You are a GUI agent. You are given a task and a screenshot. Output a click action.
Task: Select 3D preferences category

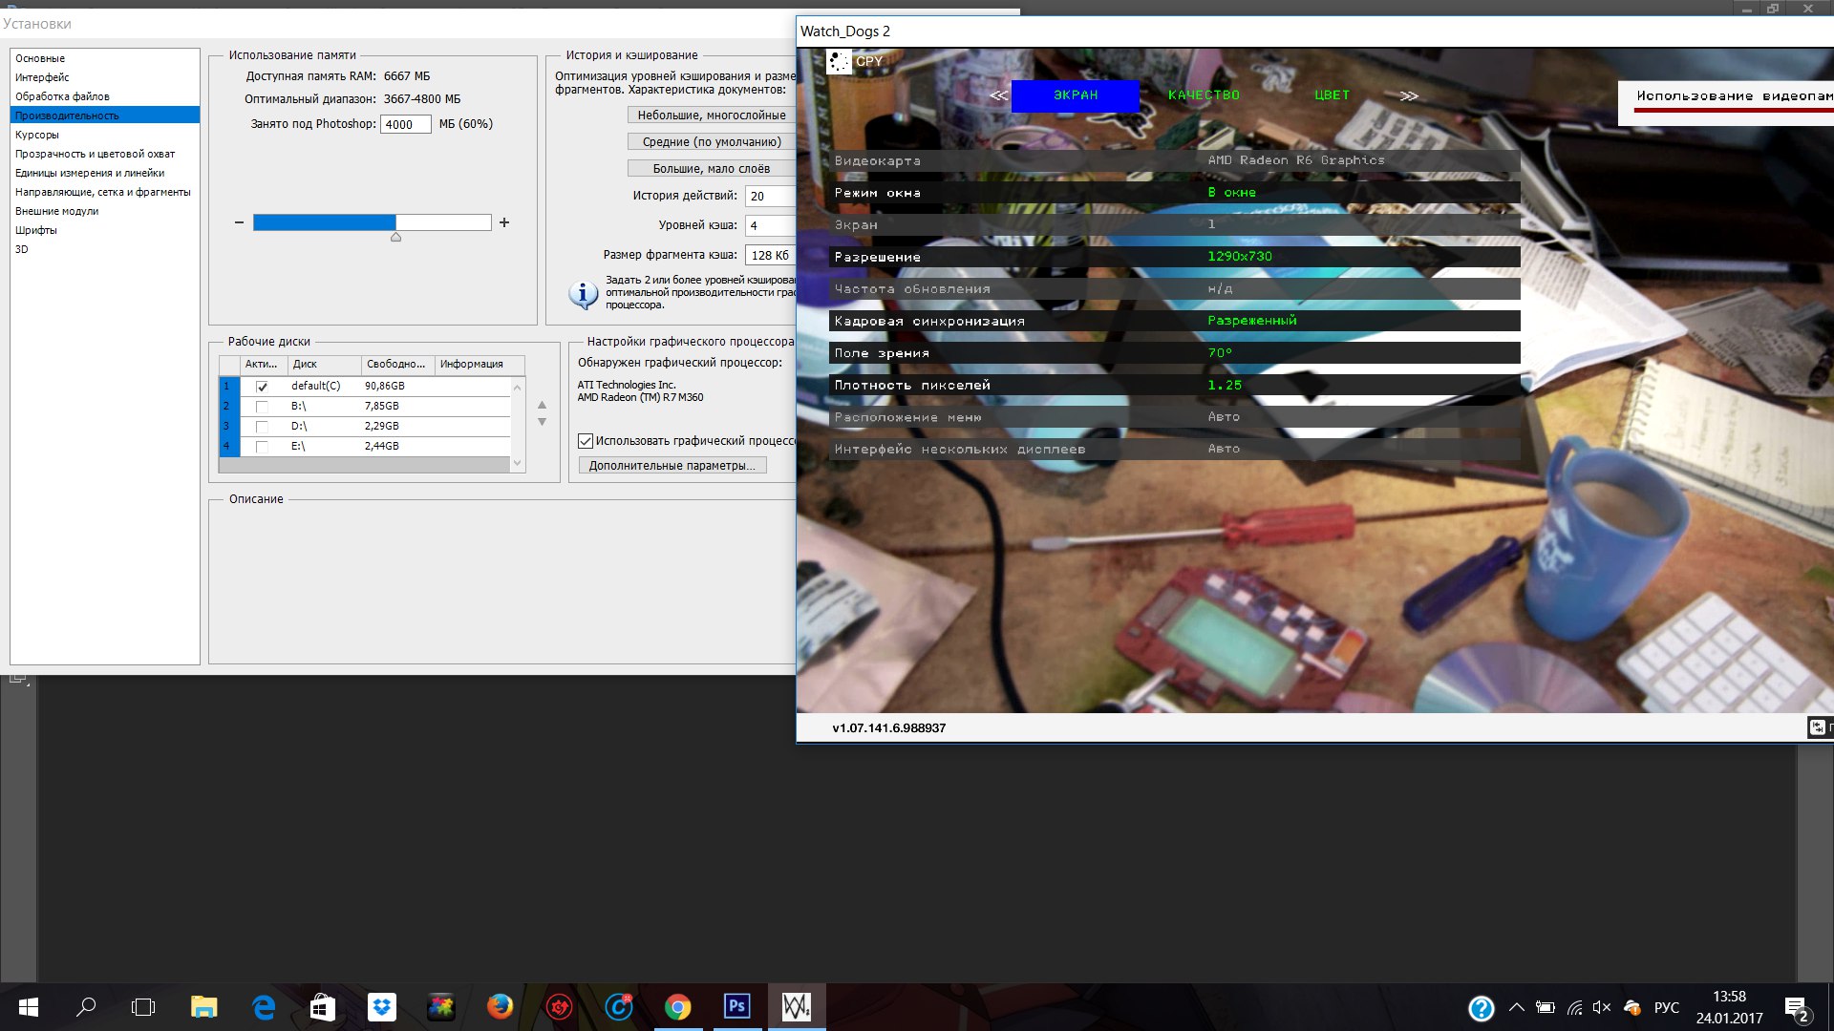pyautogui.click(x=105, y=249)
